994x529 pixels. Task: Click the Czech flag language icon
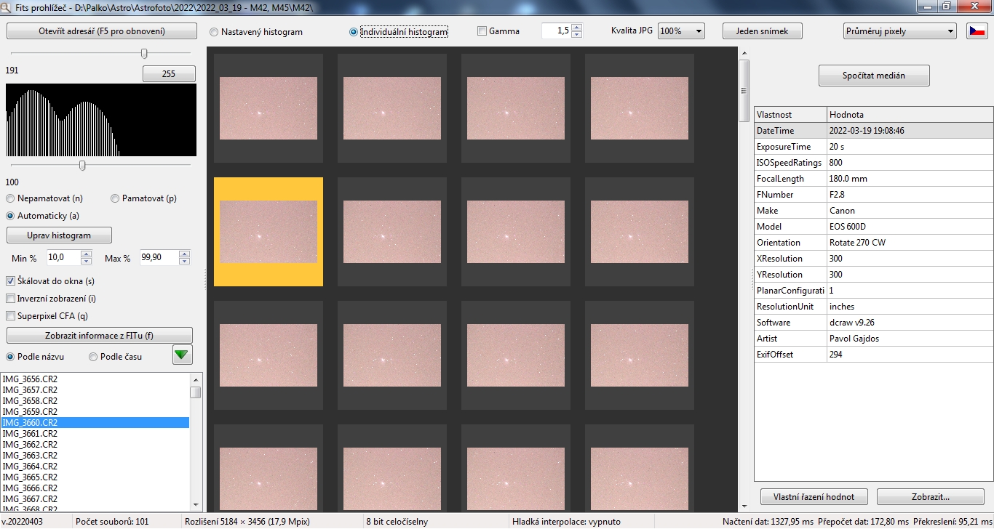coord(976,31)
